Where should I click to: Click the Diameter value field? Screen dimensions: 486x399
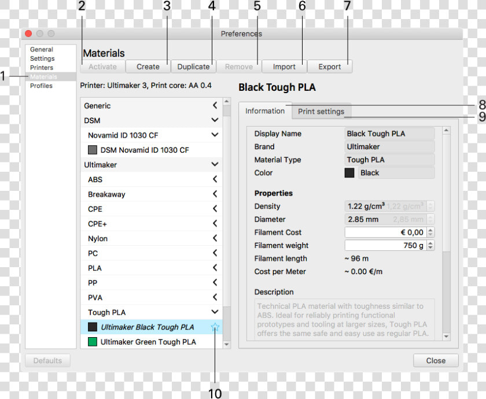point(386,219)
